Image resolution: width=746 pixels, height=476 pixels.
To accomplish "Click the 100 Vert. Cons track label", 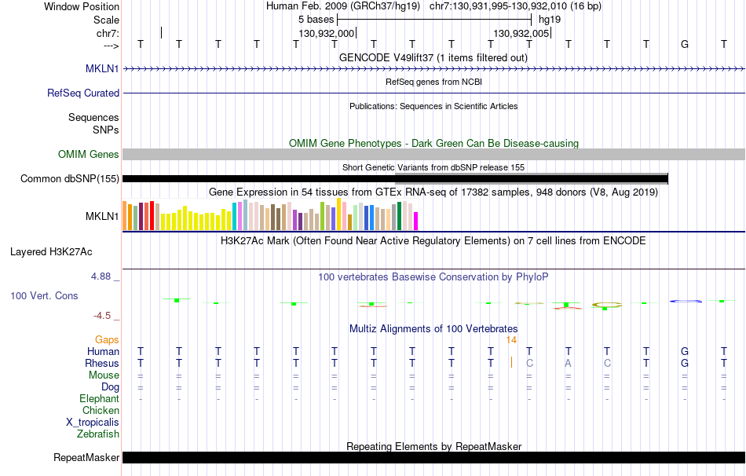I will [44, 295].
